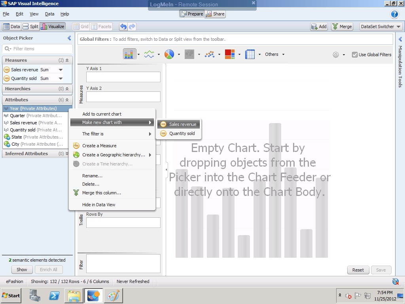Click the Rows By drop field
Image resolution: width=405 pixels, height=304 pixels.
[123, 222]
